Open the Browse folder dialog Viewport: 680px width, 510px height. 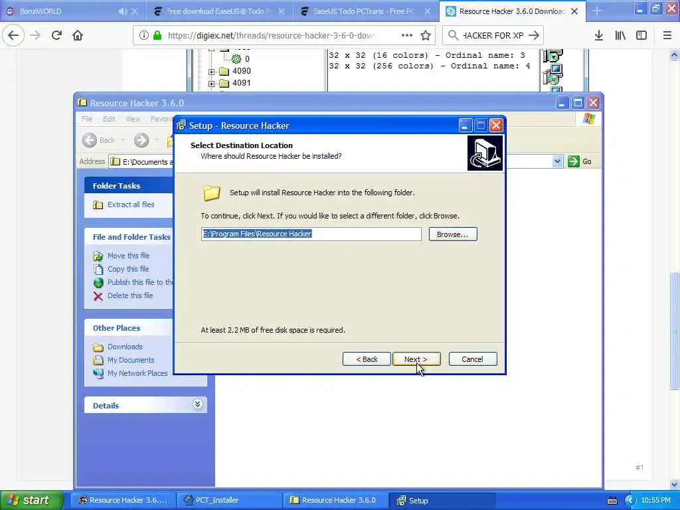453,234
